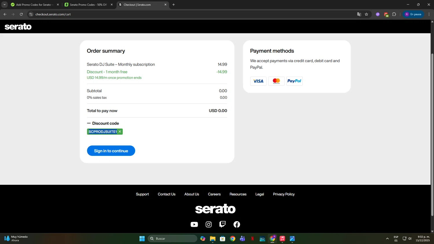Click the page vertical scrollbar

click(432, 134)
